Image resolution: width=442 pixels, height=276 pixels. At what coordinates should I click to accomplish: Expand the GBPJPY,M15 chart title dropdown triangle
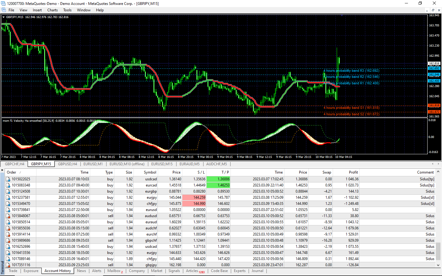click(x=4, y=17)
